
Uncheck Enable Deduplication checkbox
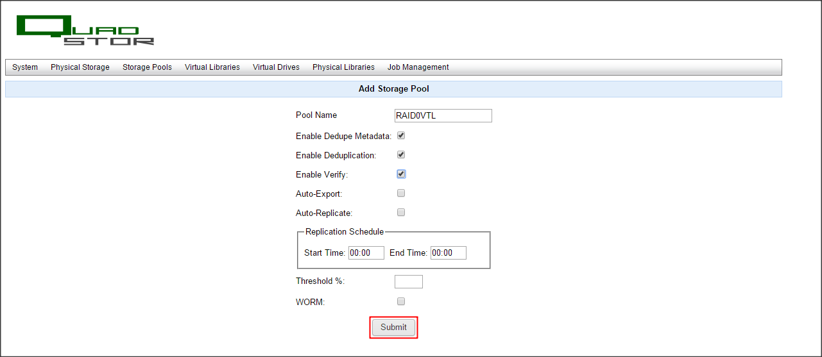pyautogui.click(x=401, y=155)
